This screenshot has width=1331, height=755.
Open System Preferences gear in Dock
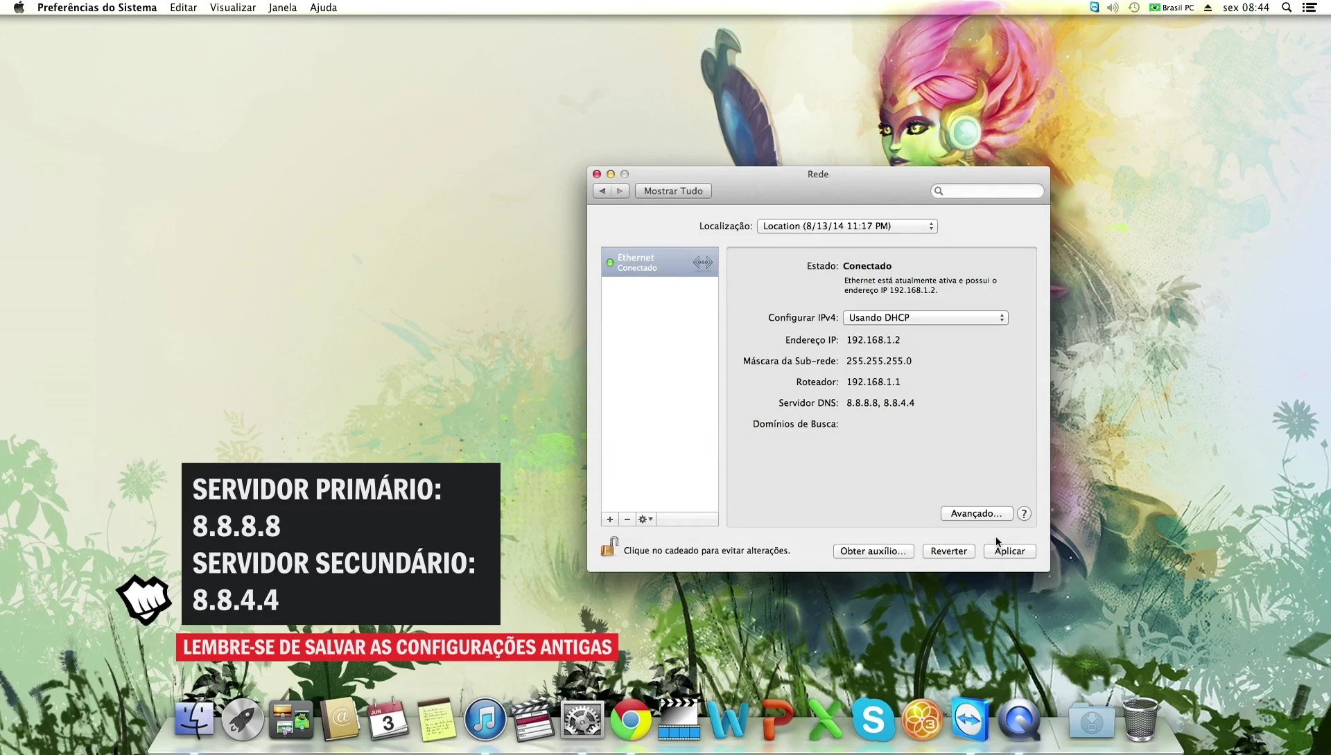(582, 720)
